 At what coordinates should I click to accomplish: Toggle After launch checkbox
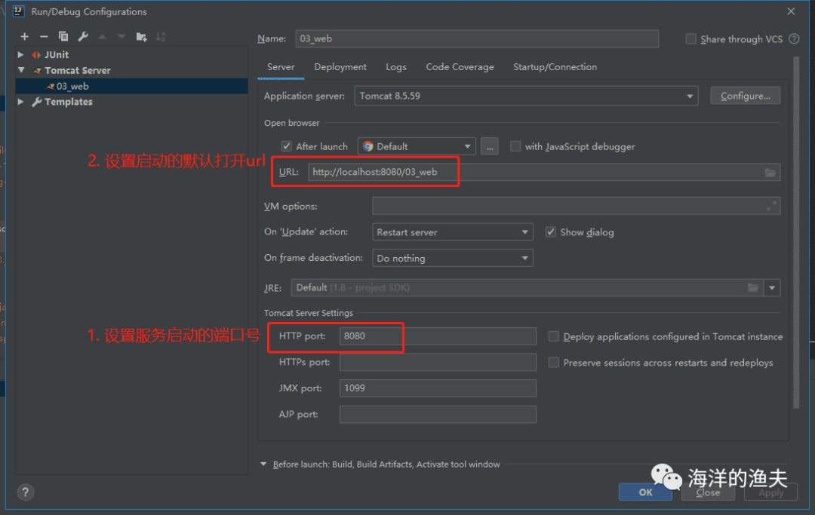pos(287,146)
